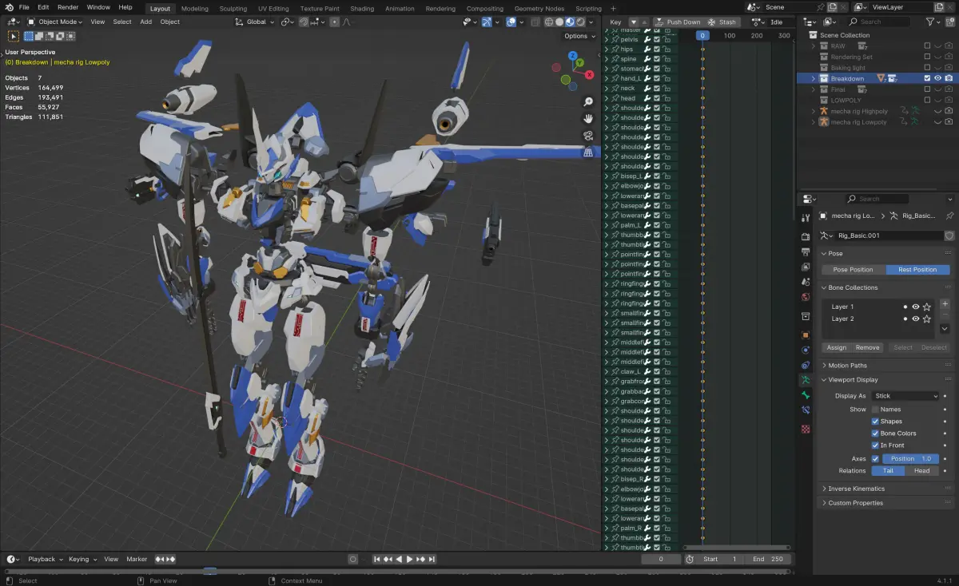Image resolution: width=959 pixels, height=586 pixels.
Task: Open the Object properties orange square tab
Action: tap(806, 335)
